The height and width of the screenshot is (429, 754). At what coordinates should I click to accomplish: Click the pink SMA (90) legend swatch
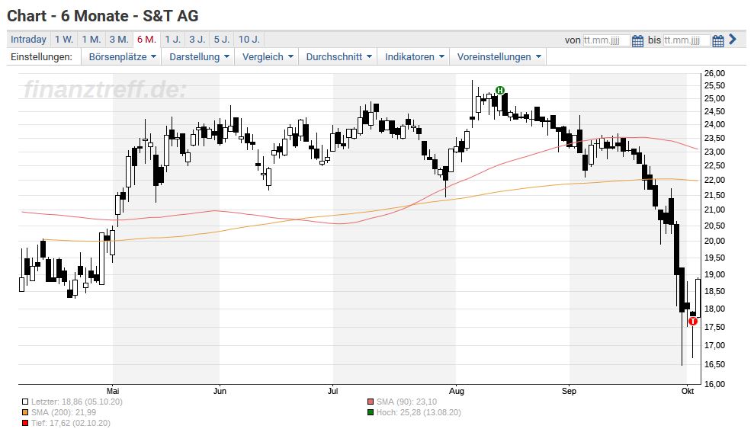[371, 402]
